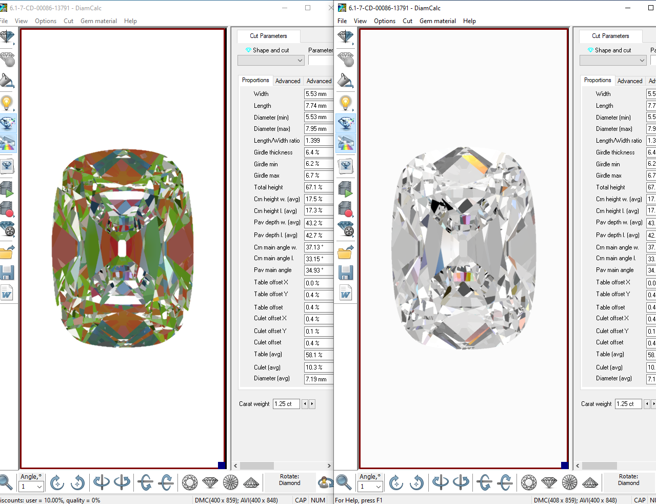Click open folder icon in left window

7,251
